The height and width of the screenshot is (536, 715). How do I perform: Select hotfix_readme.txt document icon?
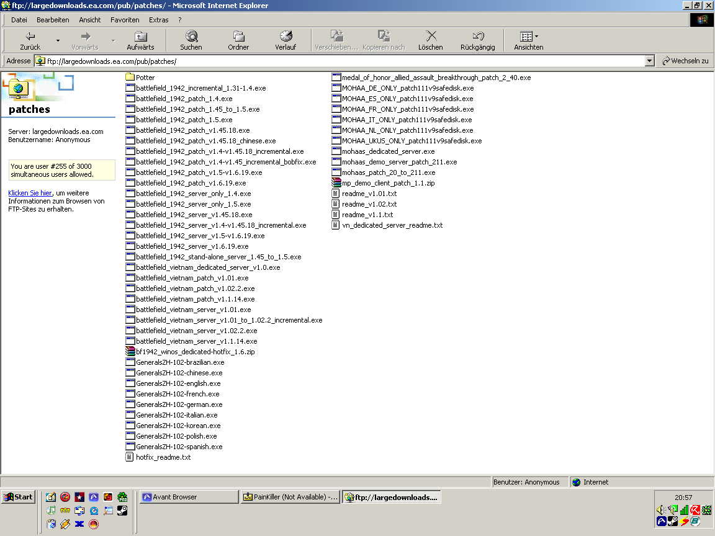[x=130, y=457]
